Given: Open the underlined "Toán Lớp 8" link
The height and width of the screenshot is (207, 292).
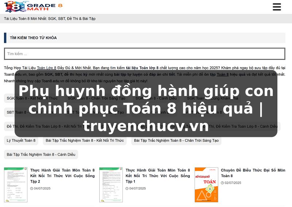Looking at the screenshot, I should click(47, 68).
